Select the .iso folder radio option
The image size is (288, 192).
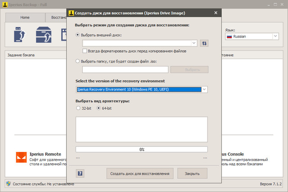tap(78, 61)
